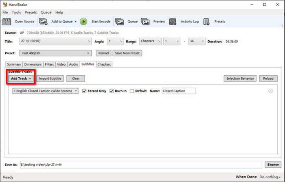Click the Save New Preset button
Image resolution: width=285 pixels, height=182 pixels.
click(x=127, y=53)
